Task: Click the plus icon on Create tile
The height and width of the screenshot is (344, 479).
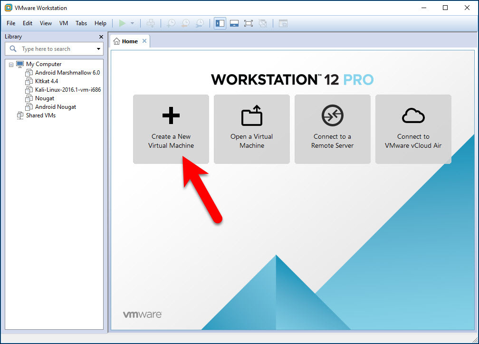Action: pos(171,115)
